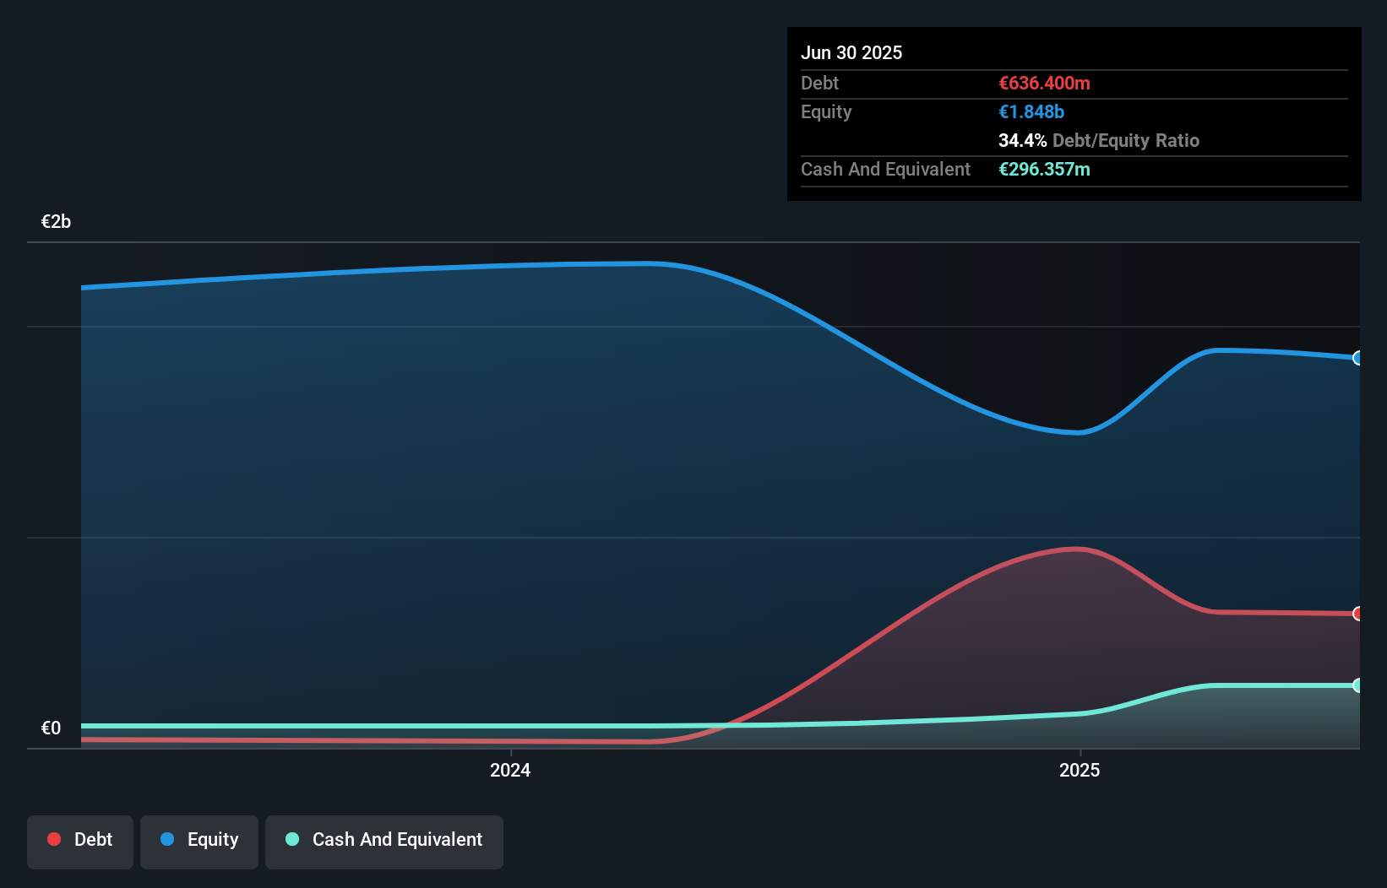Viewport: 1387px width, 888px height.
Task: Select the 2024 axis label
Action: (x=510, y=770)
